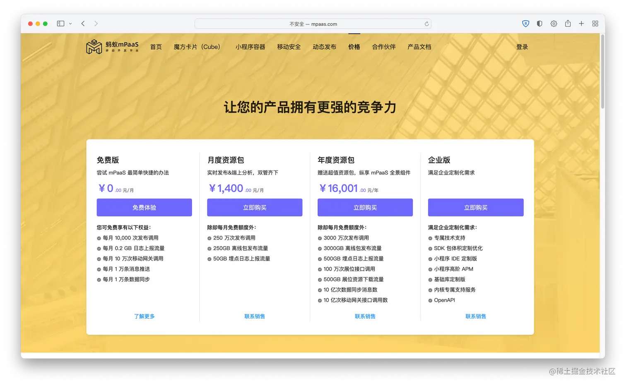The width and height of the screenshot is (626, 386).
Task: Click the page vertical scrollbar
Action: tap(602, 72)
